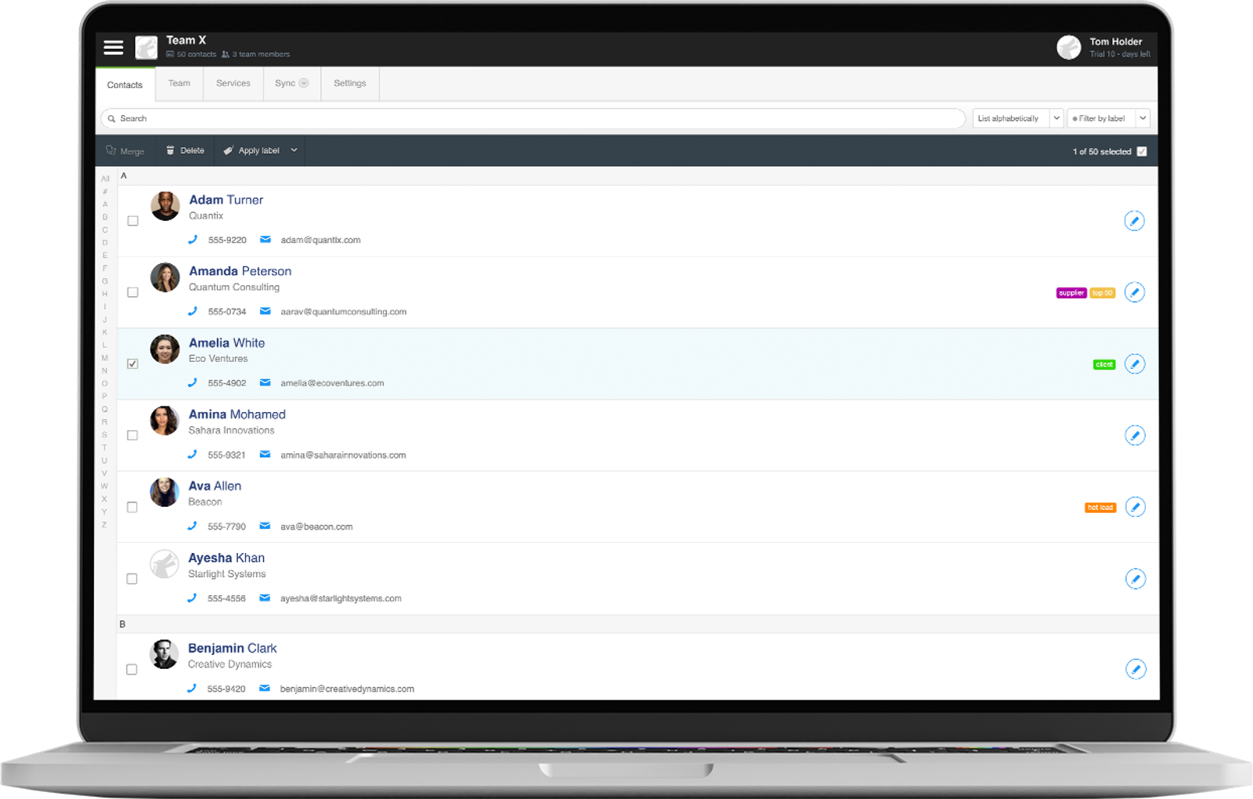Open the Settings tab

[x=350, y=83]
